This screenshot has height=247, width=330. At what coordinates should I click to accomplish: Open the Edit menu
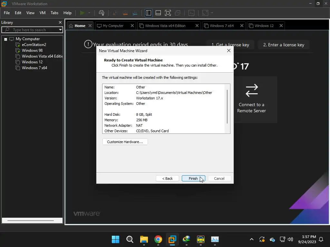(18, 13)
